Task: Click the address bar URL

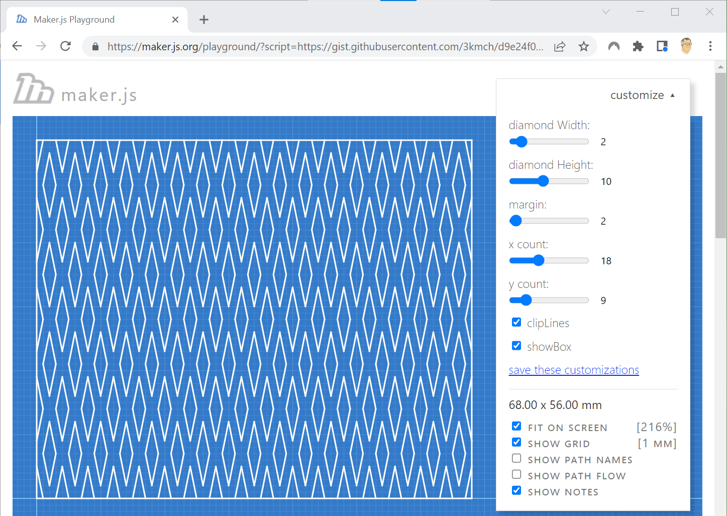Action: click(x=325, y=47)
